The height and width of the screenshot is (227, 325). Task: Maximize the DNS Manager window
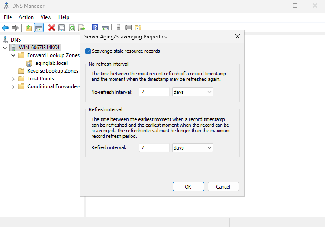pyautogui.click(x=295, y=6)
